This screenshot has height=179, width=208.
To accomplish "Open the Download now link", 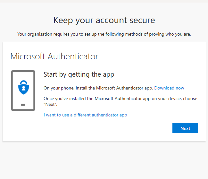I will tap(169, 88).
